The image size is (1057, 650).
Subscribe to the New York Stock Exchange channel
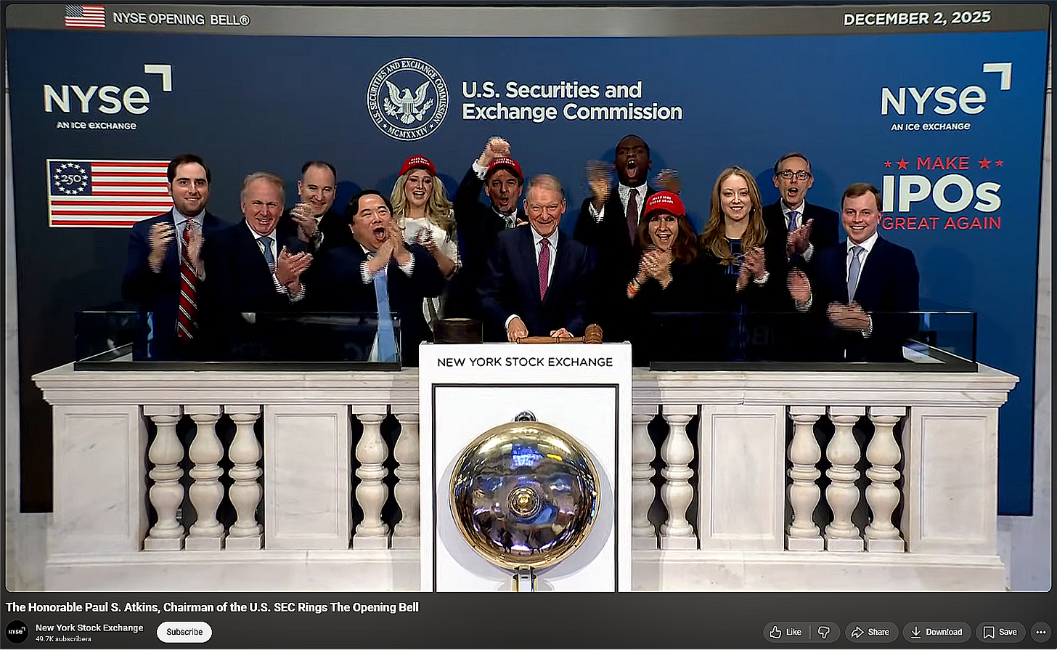click(x=184, y=632)
